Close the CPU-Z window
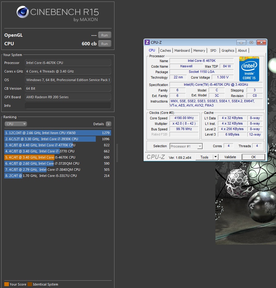The height and width of the screenshot is (288, 276). (x=261, y=43)
